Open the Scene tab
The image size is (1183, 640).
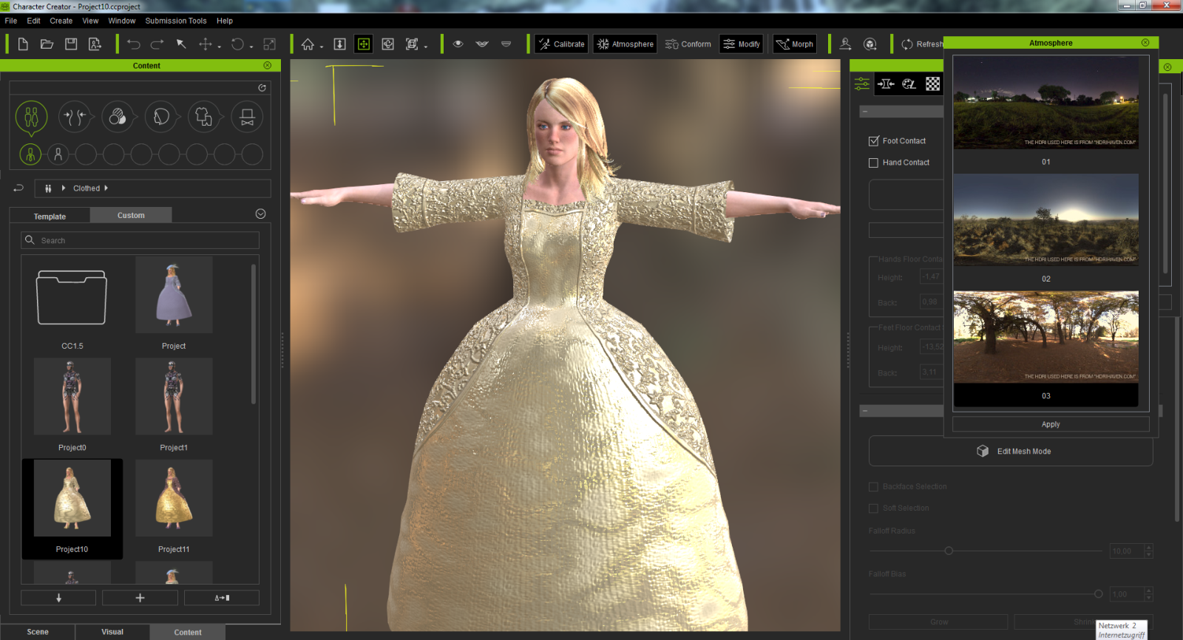coord(38,632)
